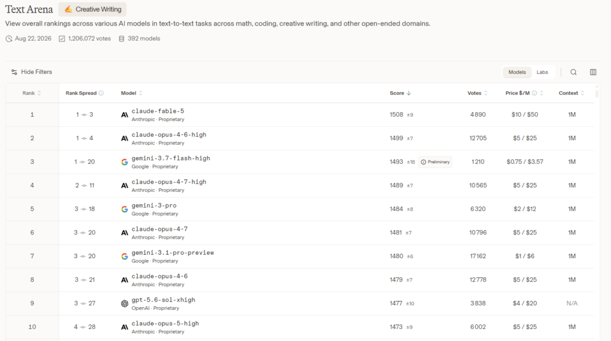Click the score 1473 for claude-opus-5-high

pyautogui.click(x=396, y=327)
